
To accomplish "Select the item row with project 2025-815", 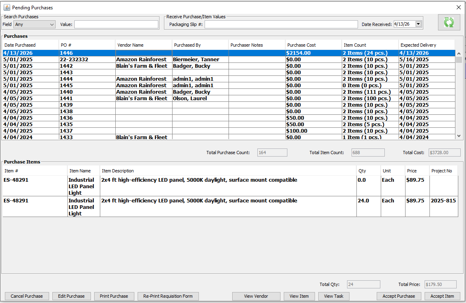I will point(227,206).
